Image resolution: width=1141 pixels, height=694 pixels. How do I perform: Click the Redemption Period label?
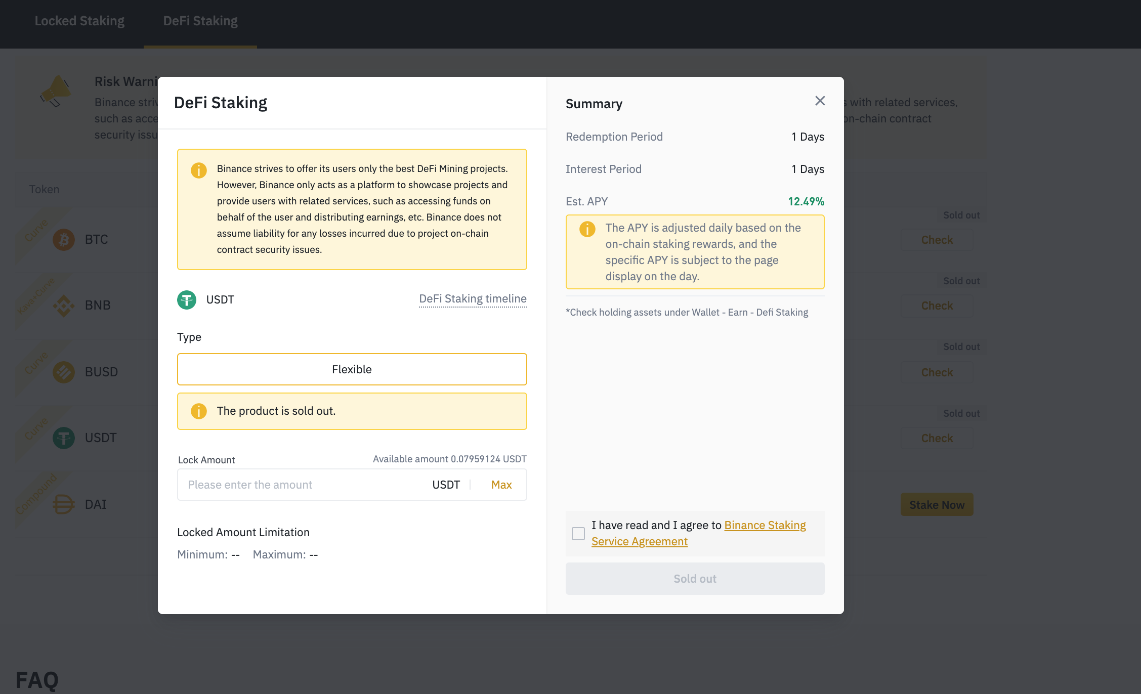coord(614,137)
